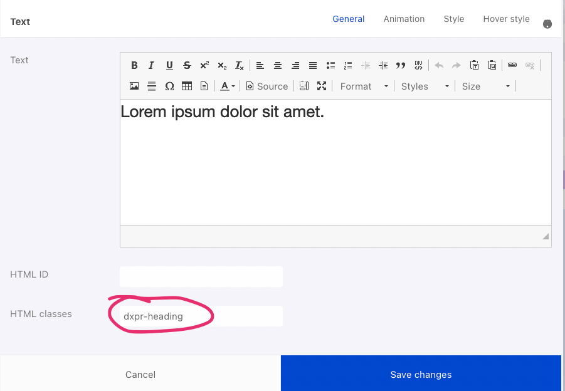Open the Format dropdown
Image resolution: width=565 pixels, height=391 pixels.
tap(364, 86)
